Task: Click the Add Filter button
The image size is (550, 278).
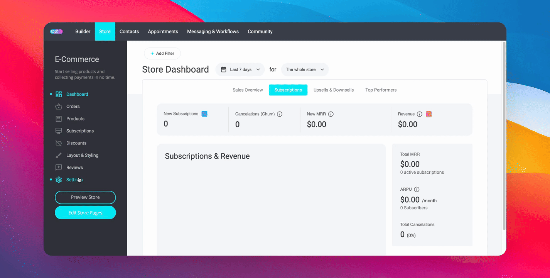Action: coord(162,53)
